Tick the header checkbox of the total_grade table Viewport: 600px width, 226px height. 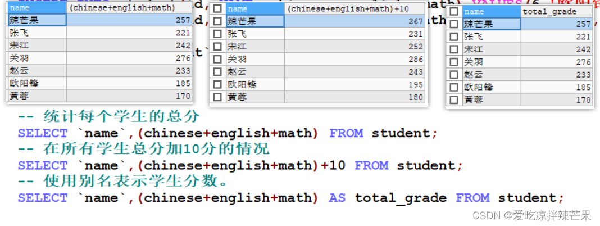(454, 11)
